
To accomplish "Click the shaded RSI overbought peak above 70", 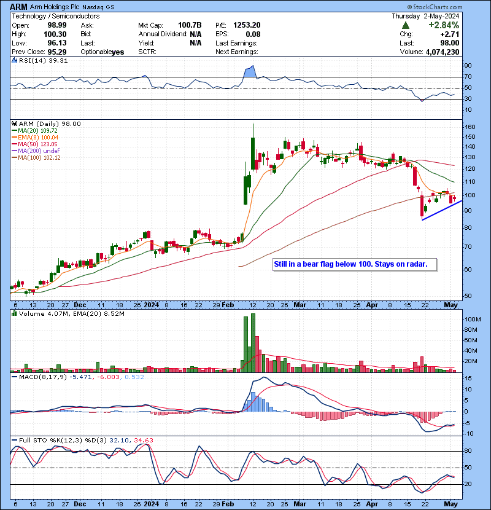I will pyautogui.click(x=250, y=71).
